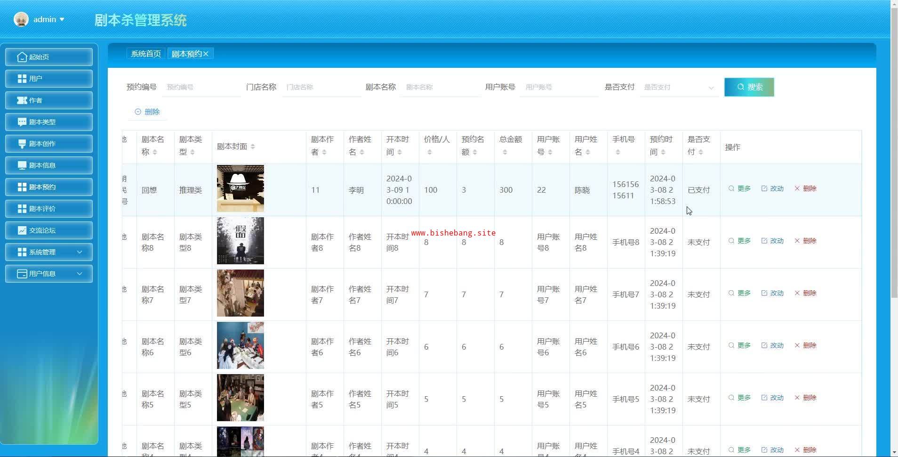Click 删除 for the 剧本名称5 row

805,398
